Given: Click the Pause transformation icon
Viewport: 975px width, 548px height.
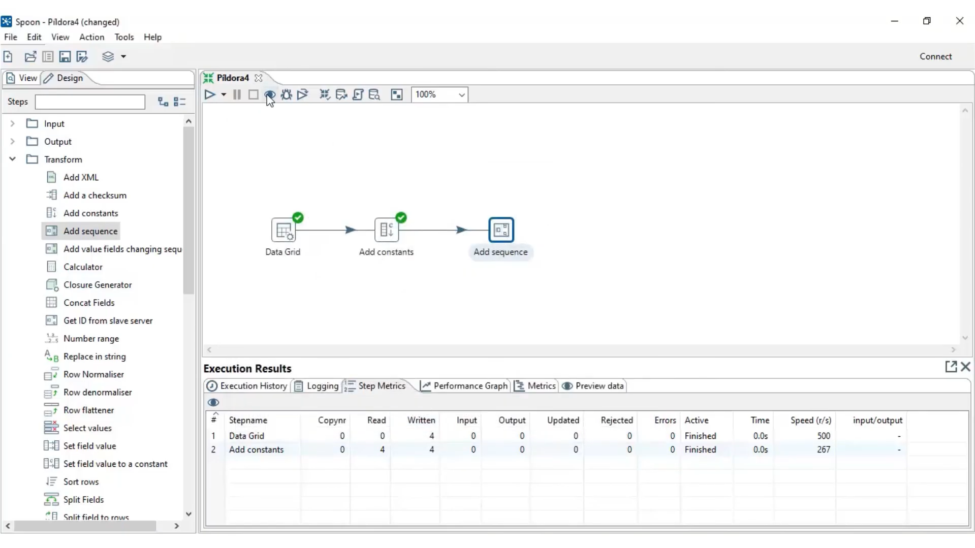Looking at the screenshot, I should [x=237, y=94].
